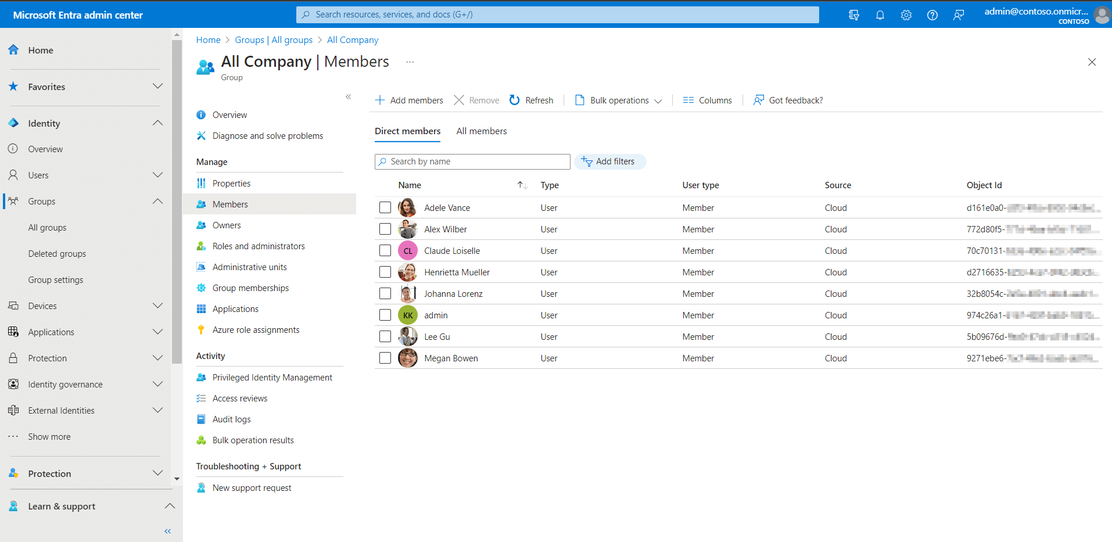The width and height of the screenshot is (1112, 542).
Task: Expand the Bulk operations dropdown
Action: (659, 100)
